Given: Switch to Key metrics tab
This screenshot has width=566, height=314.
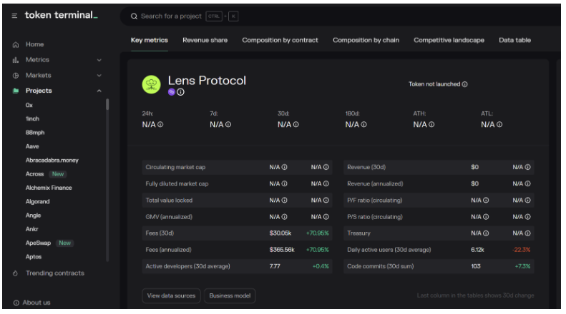Looking at the screenshot, I should (149, 41).
